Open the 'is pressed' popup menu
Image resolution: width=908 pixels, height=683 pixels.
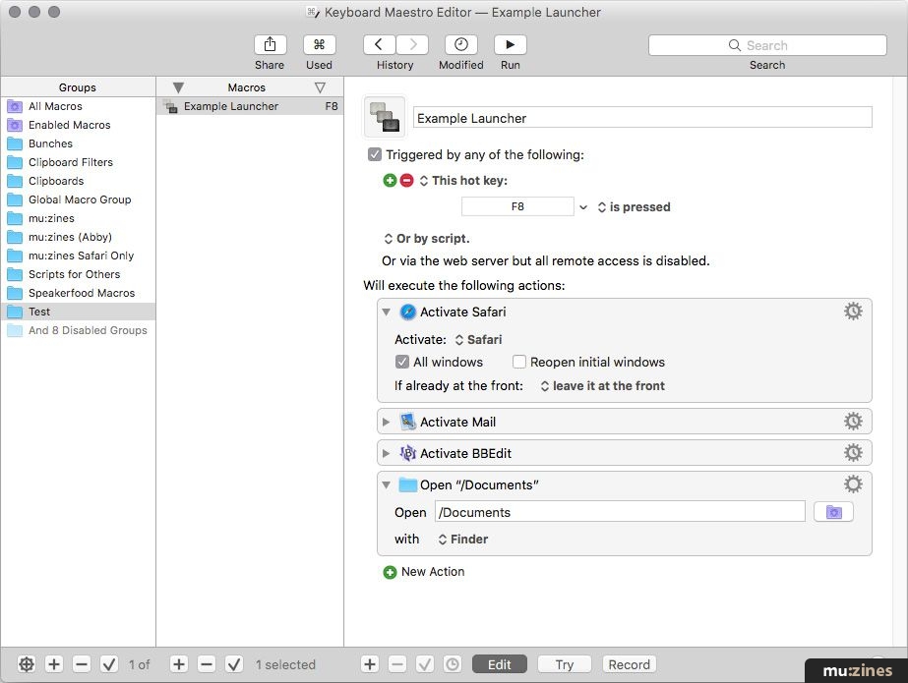coord(633,207)
